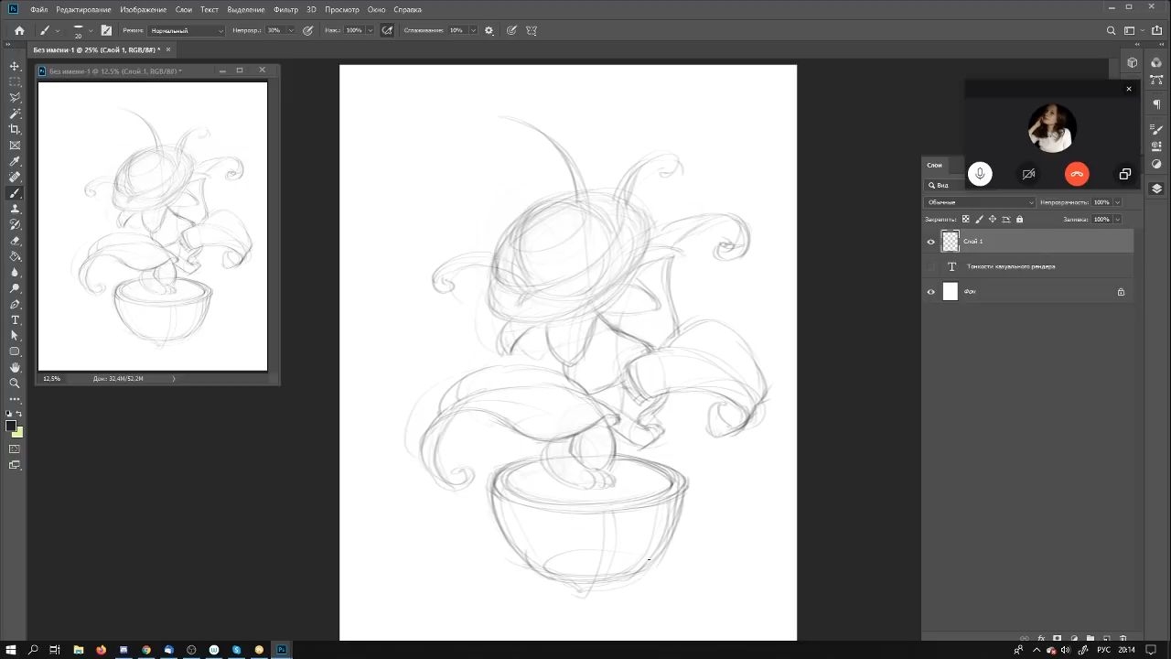Open the Просмотр menu
The image size is (1171, 659).
pyautogui.click(x=342, y=9)
